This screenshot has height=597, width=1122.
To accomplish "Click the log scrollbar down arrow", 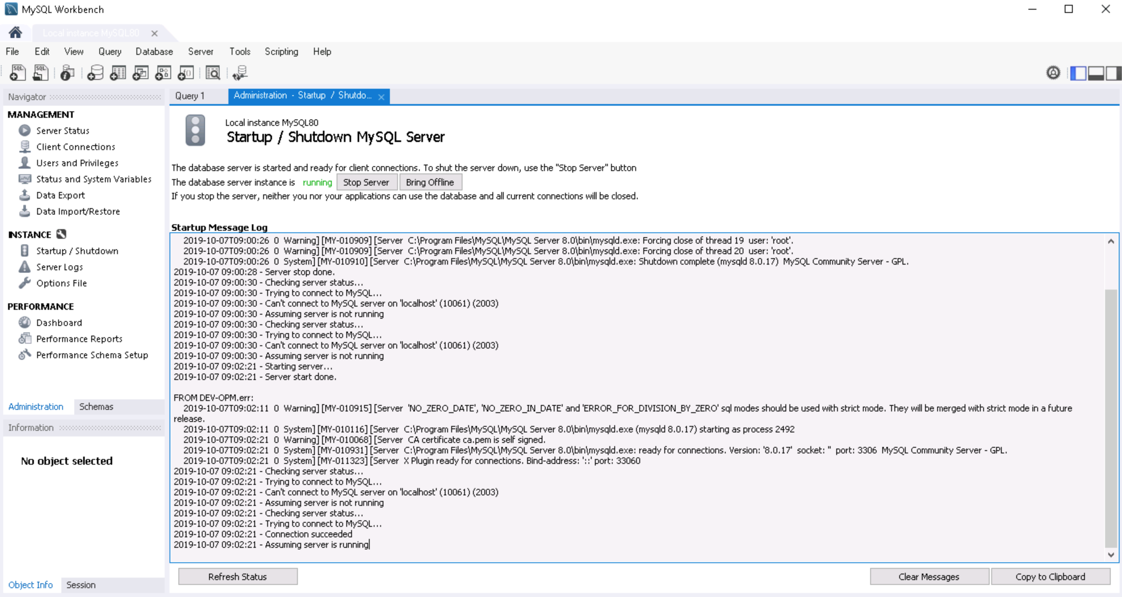I will pyautogui.click(x=1111, y=555).
